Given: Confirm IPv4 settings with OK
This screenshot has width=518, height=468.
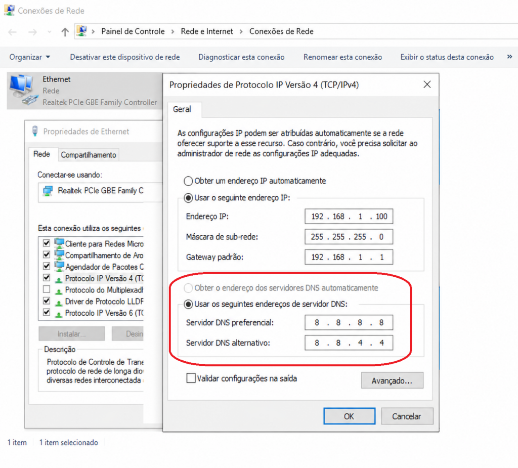Looking at the screenshot, I should pos(349,416).
